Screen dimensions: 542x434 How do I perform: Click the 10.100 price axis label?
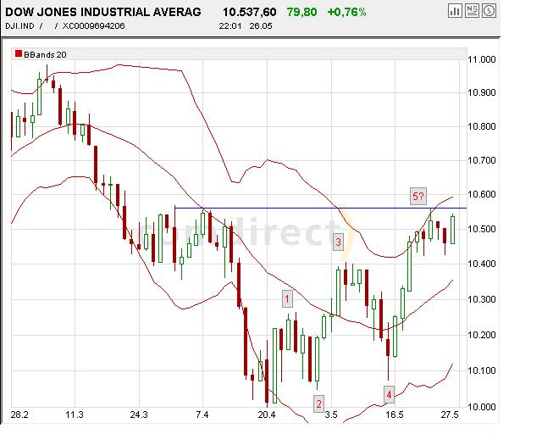[x=482, y=370]
